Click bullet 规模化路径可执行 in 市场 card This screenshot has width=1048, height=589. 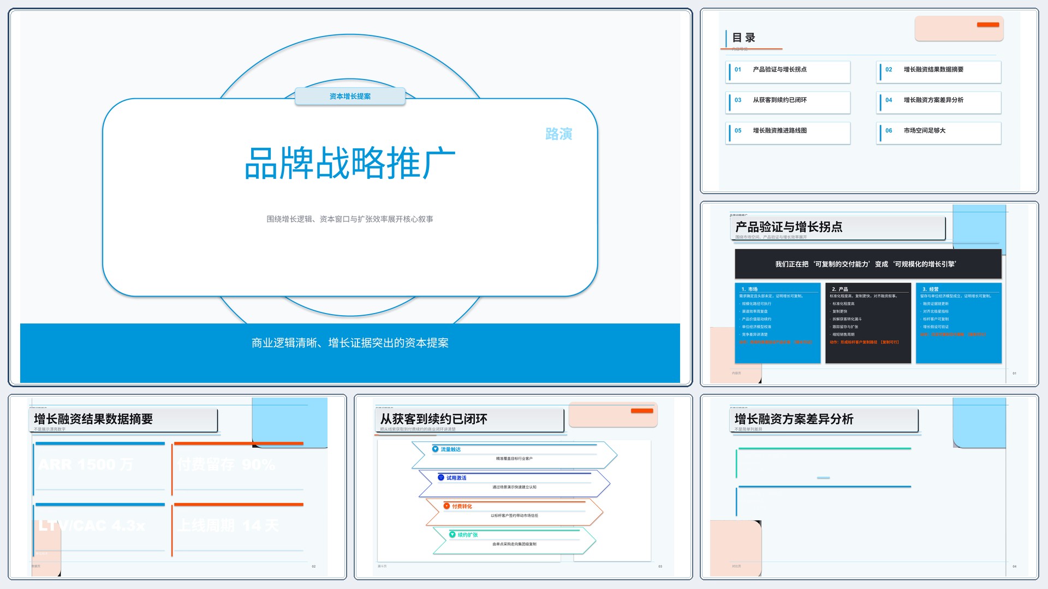(756, 304)
